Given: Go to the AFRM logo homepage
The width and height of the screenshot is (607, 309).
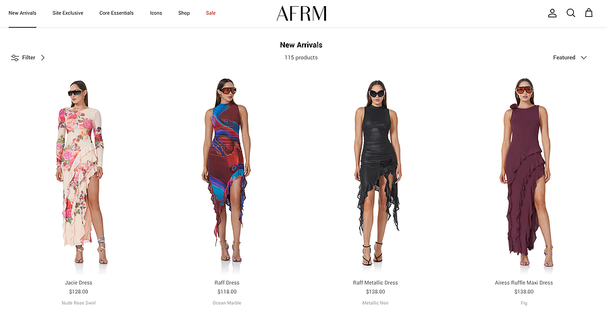Looking at the screenshot, I should pyautogui.click(x=301, y=13).
